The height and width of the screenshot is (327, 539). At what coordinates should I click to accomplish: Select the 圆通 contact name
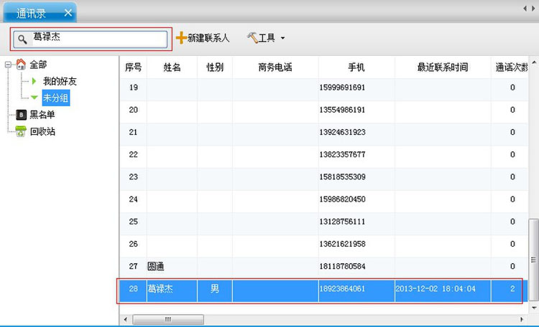tap(156, 266)
